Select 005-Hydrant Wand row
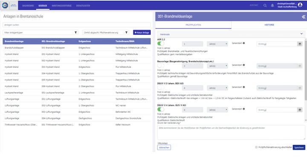Image resolution: width=307 pixels, height=158 pixels. [x=77, y=80]
